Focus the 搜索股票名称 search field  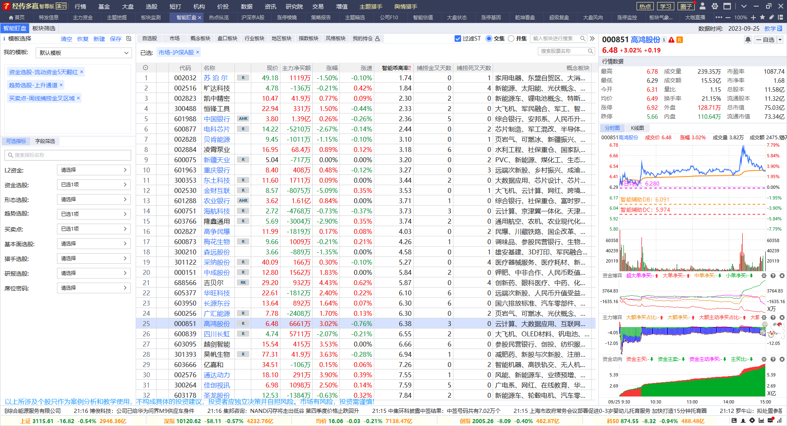point(566,51)
